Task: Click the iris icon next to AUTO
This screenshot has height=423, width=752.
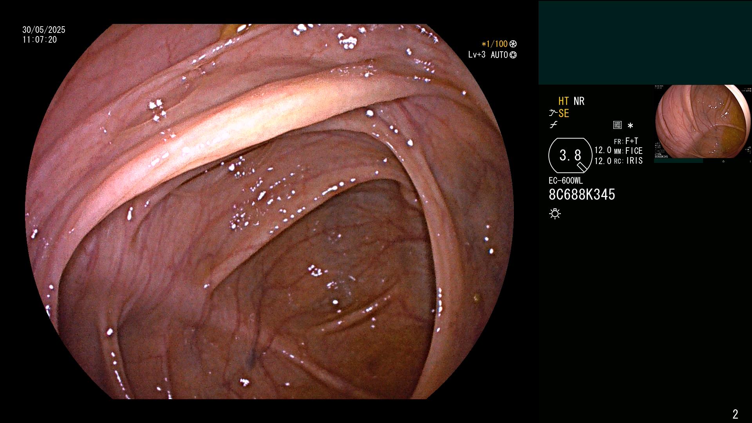Action: pyautogui.click(x=513, y=55)
